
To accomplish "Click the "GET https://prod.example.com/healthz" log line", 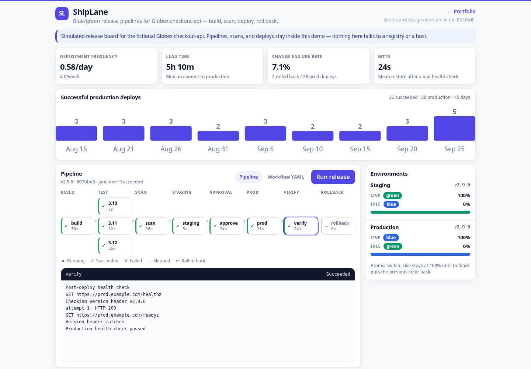I will (114, 294).
